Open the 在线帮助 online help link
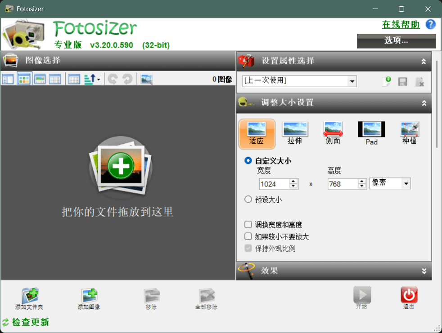This screenshot has width=442, height=333. coord(401,24)
